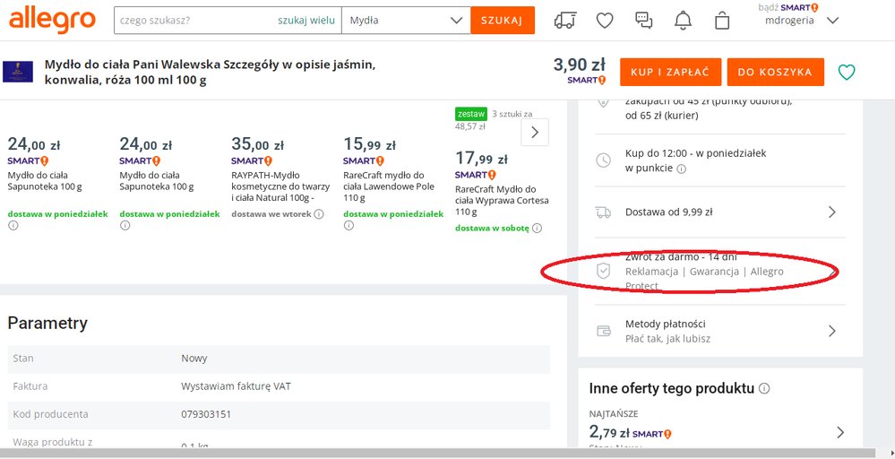Click the Zwrot za darmo - 14 dni text
The image size is (895, 459).
[681, 257]
